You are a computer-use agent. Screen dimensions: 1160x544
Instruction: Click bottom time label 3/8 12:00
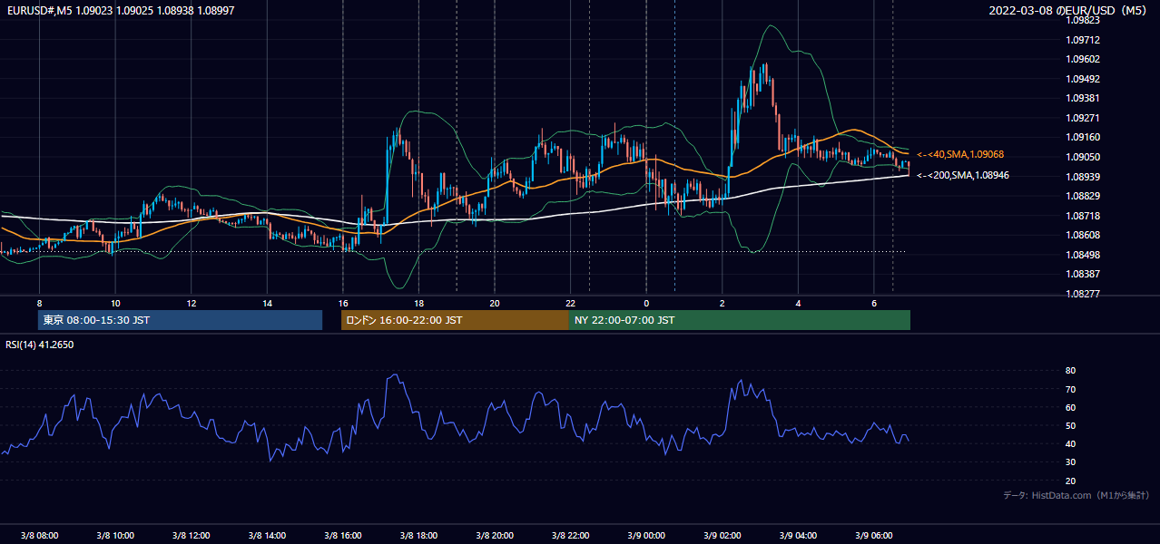tap(191, 536)
